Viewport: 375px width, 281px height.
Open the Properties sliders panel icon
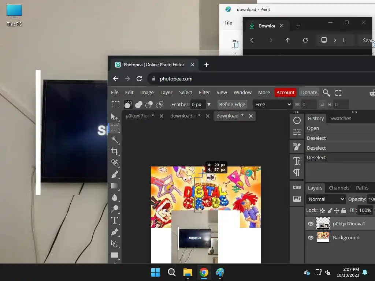coord(297,132)
